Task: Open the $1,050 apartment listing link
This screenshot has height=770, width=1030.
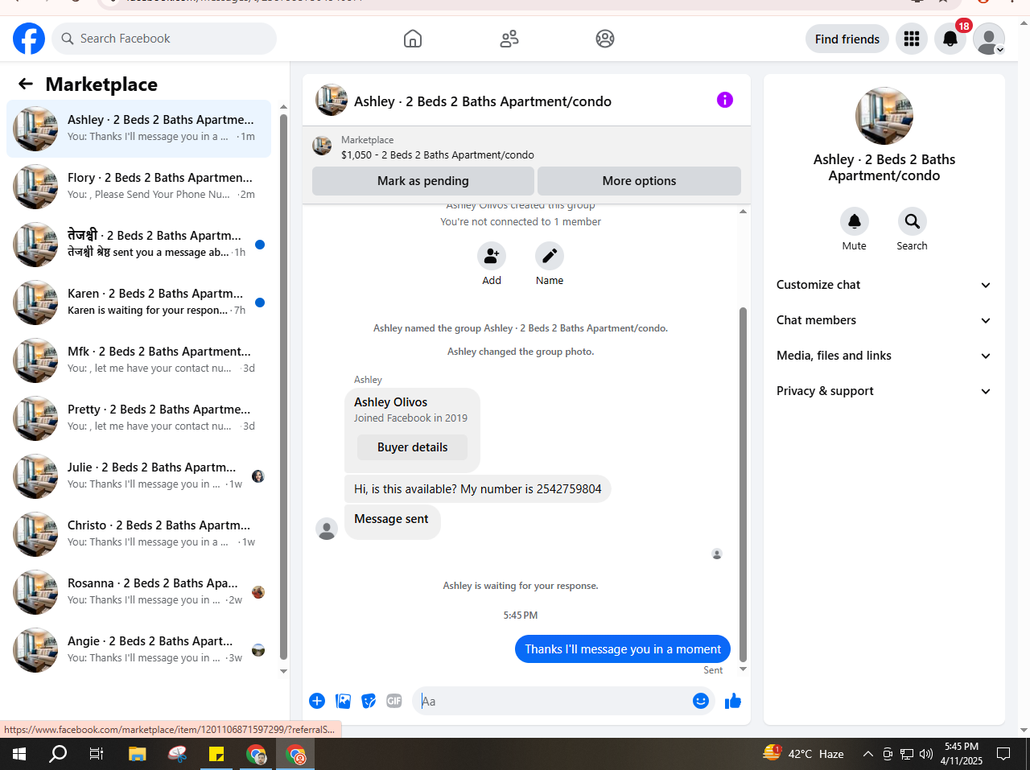Action: [438, 154]
